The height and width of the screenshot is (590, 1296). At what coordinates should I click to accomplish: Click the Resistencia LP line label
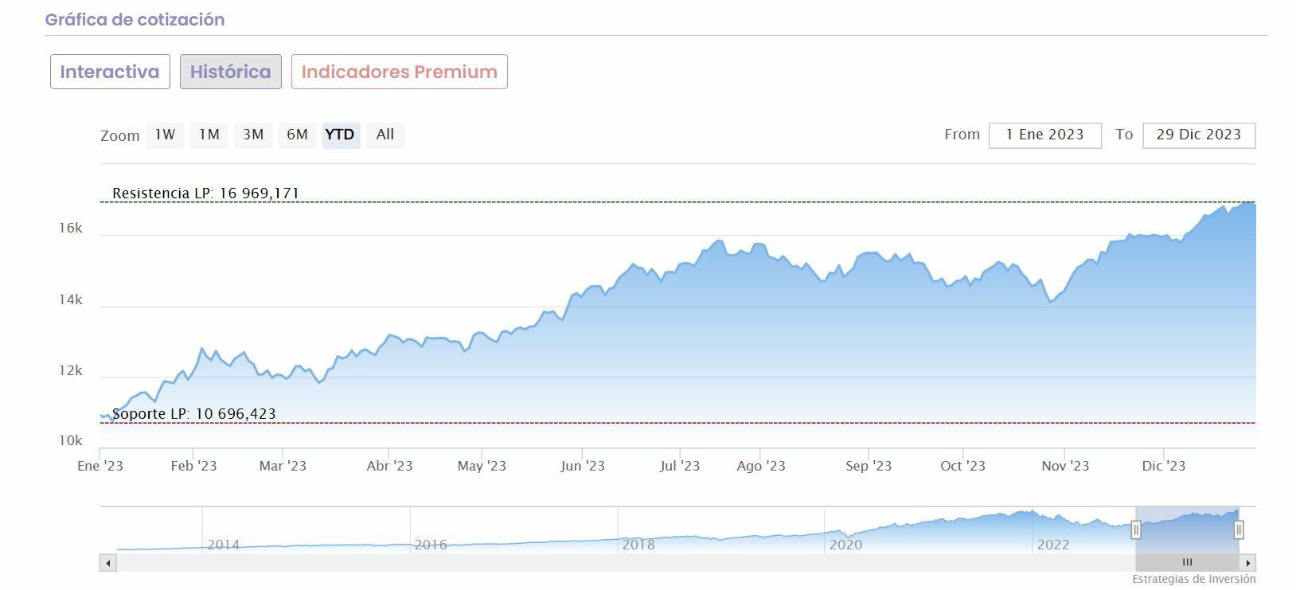tap(205, 193)
